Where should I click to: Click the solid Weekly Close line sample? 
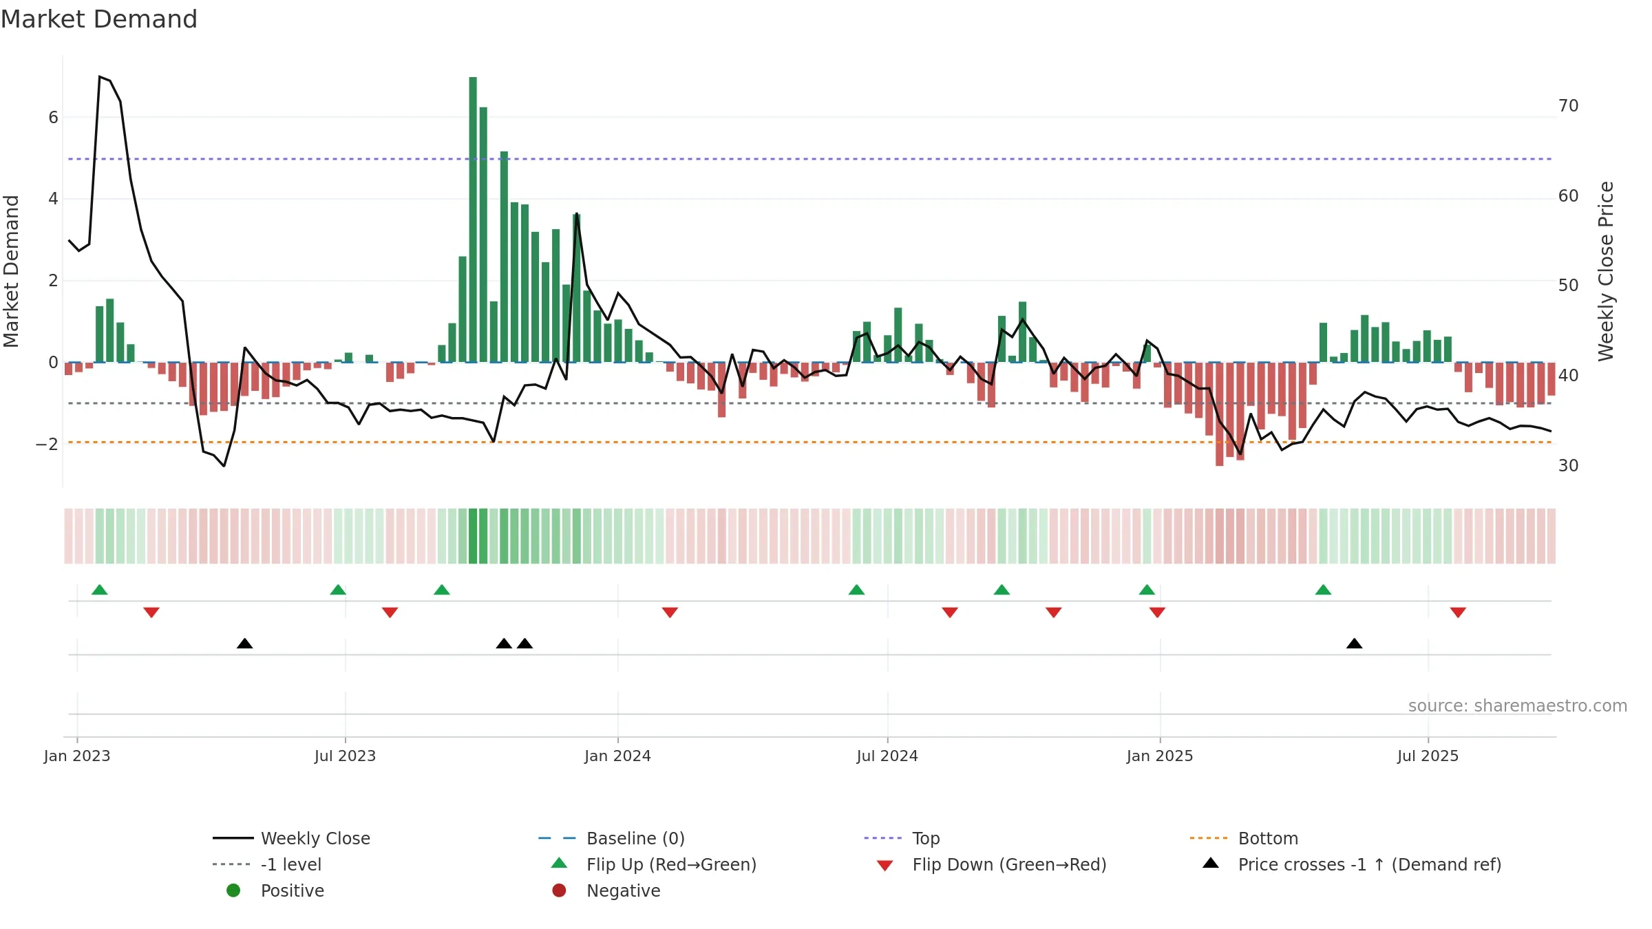click(233, 838)
